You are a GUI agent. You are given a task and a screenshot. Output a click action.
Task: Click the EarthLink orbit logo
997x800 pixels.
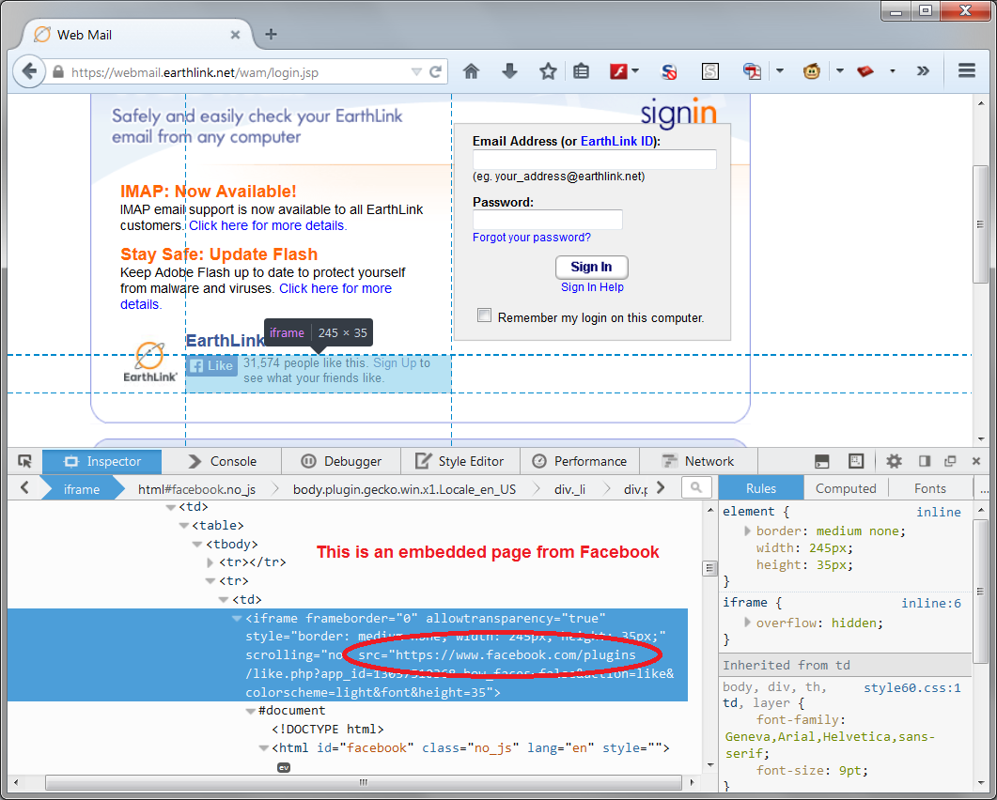150,362
